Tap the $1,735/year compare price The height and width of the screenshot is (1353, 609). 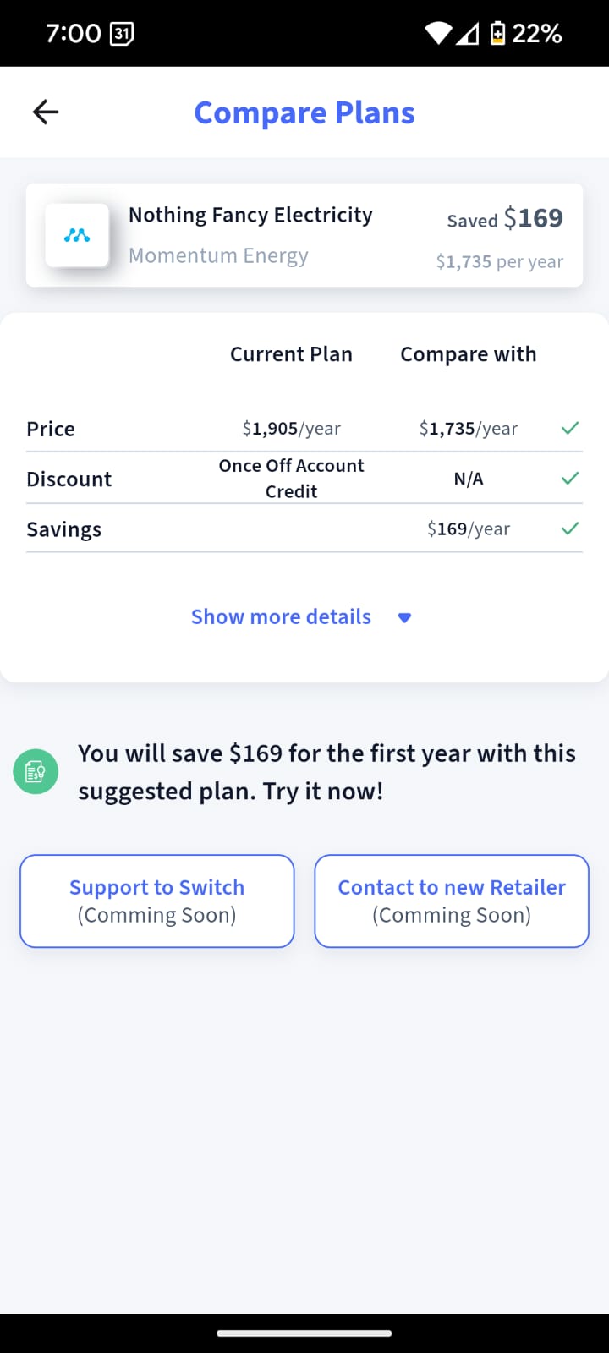(x=468, y=429)
